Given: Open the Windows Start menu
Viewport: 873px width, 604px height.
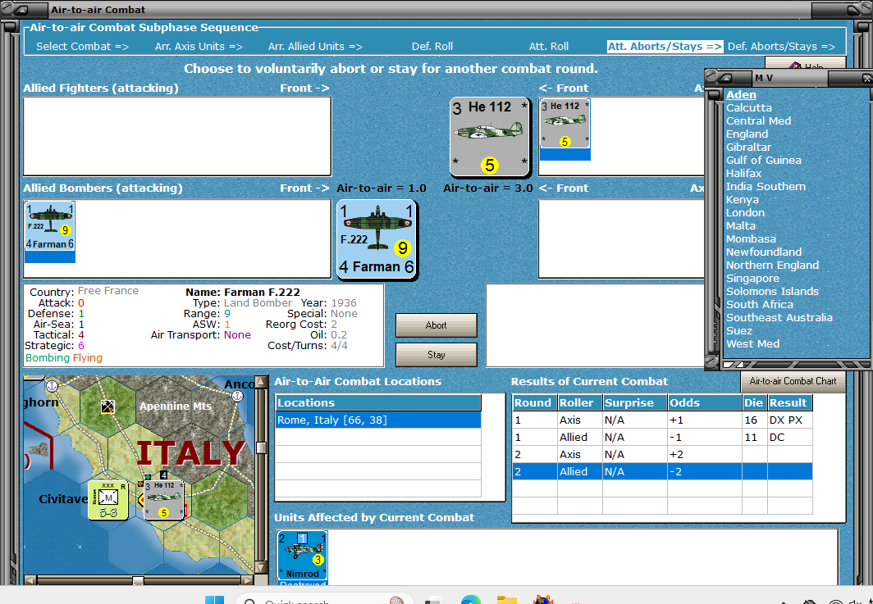Looking at the screenshot, I should tap(214, 600).
